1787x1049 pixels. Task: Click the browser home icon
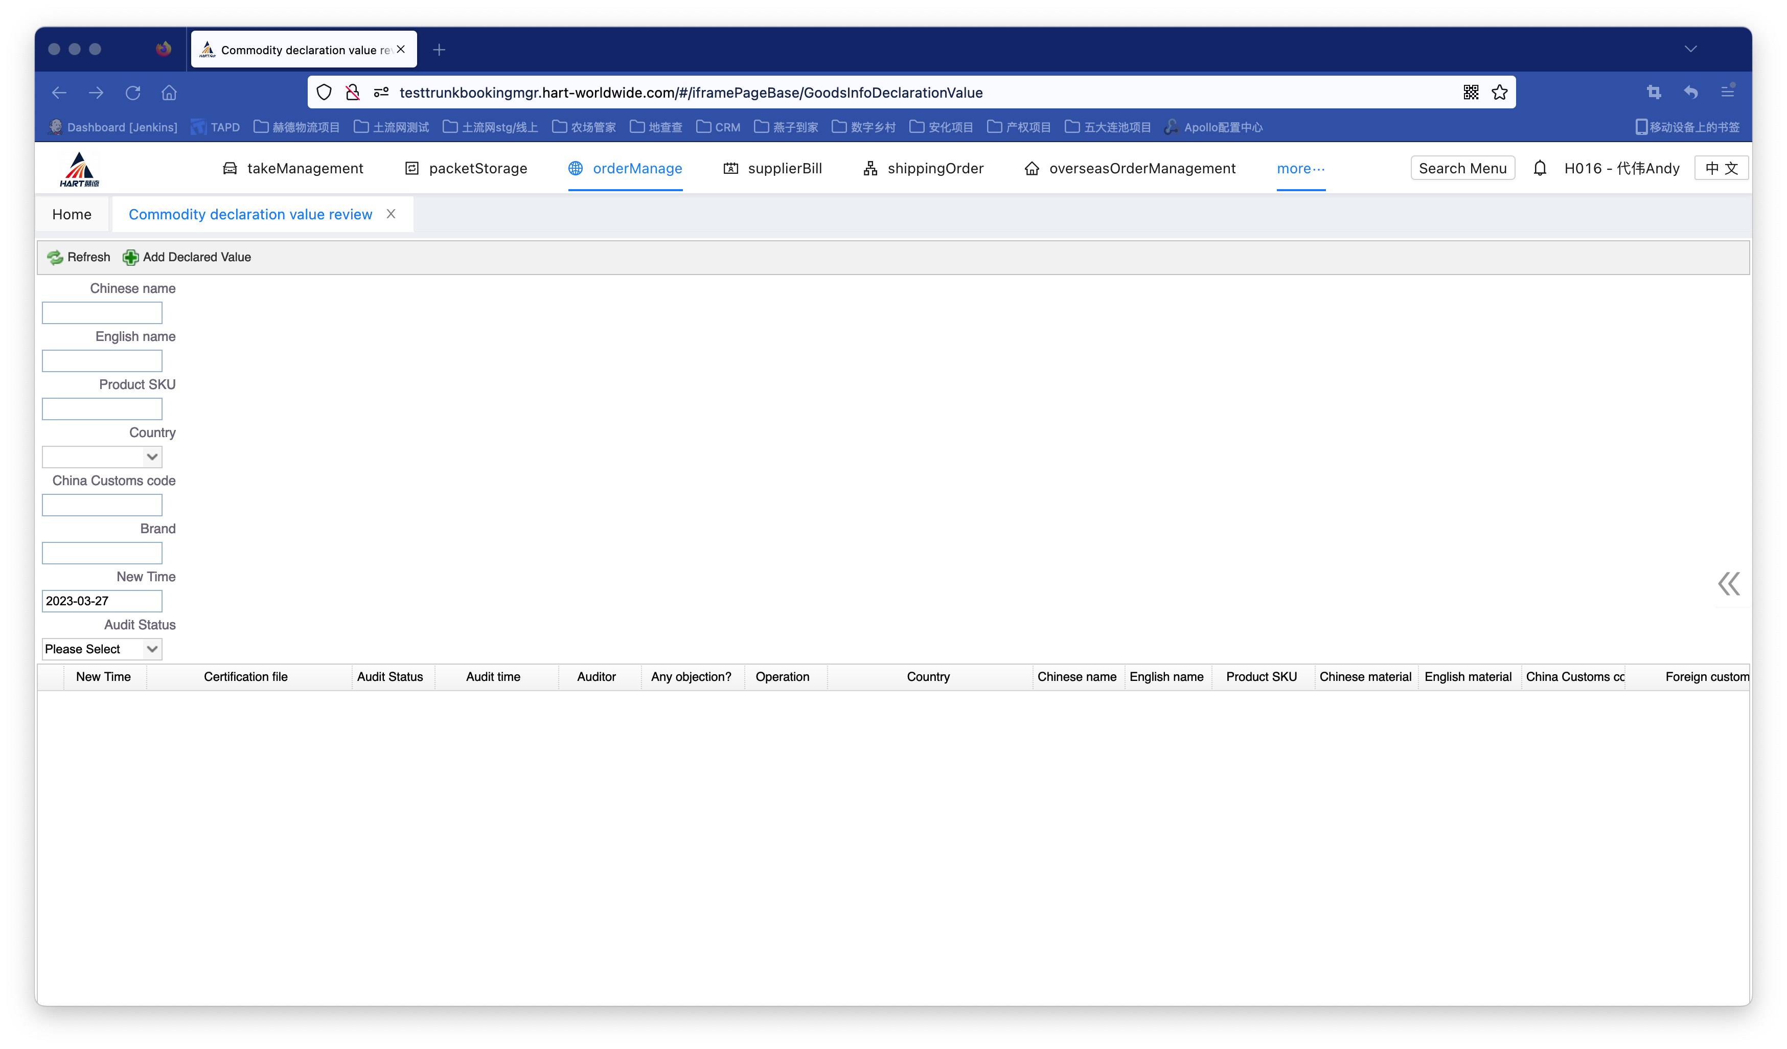click(x=169, y=92)
